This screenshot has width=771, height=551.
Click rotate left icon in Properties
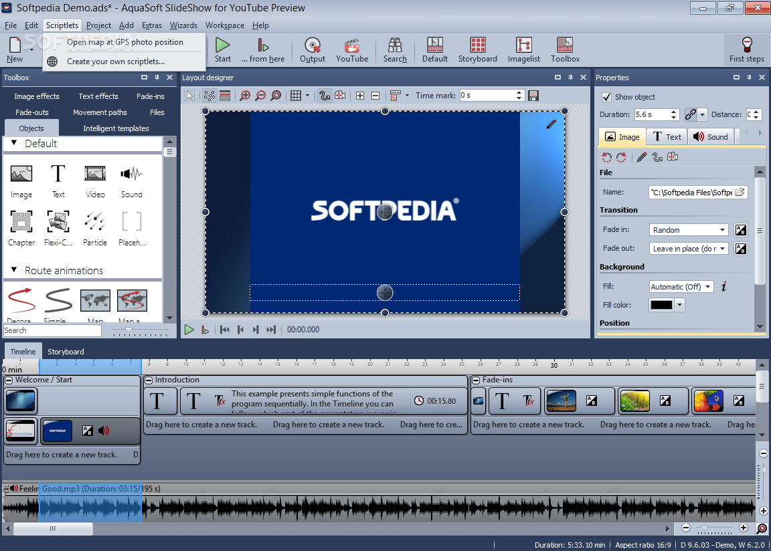click(x=607, y=157)
